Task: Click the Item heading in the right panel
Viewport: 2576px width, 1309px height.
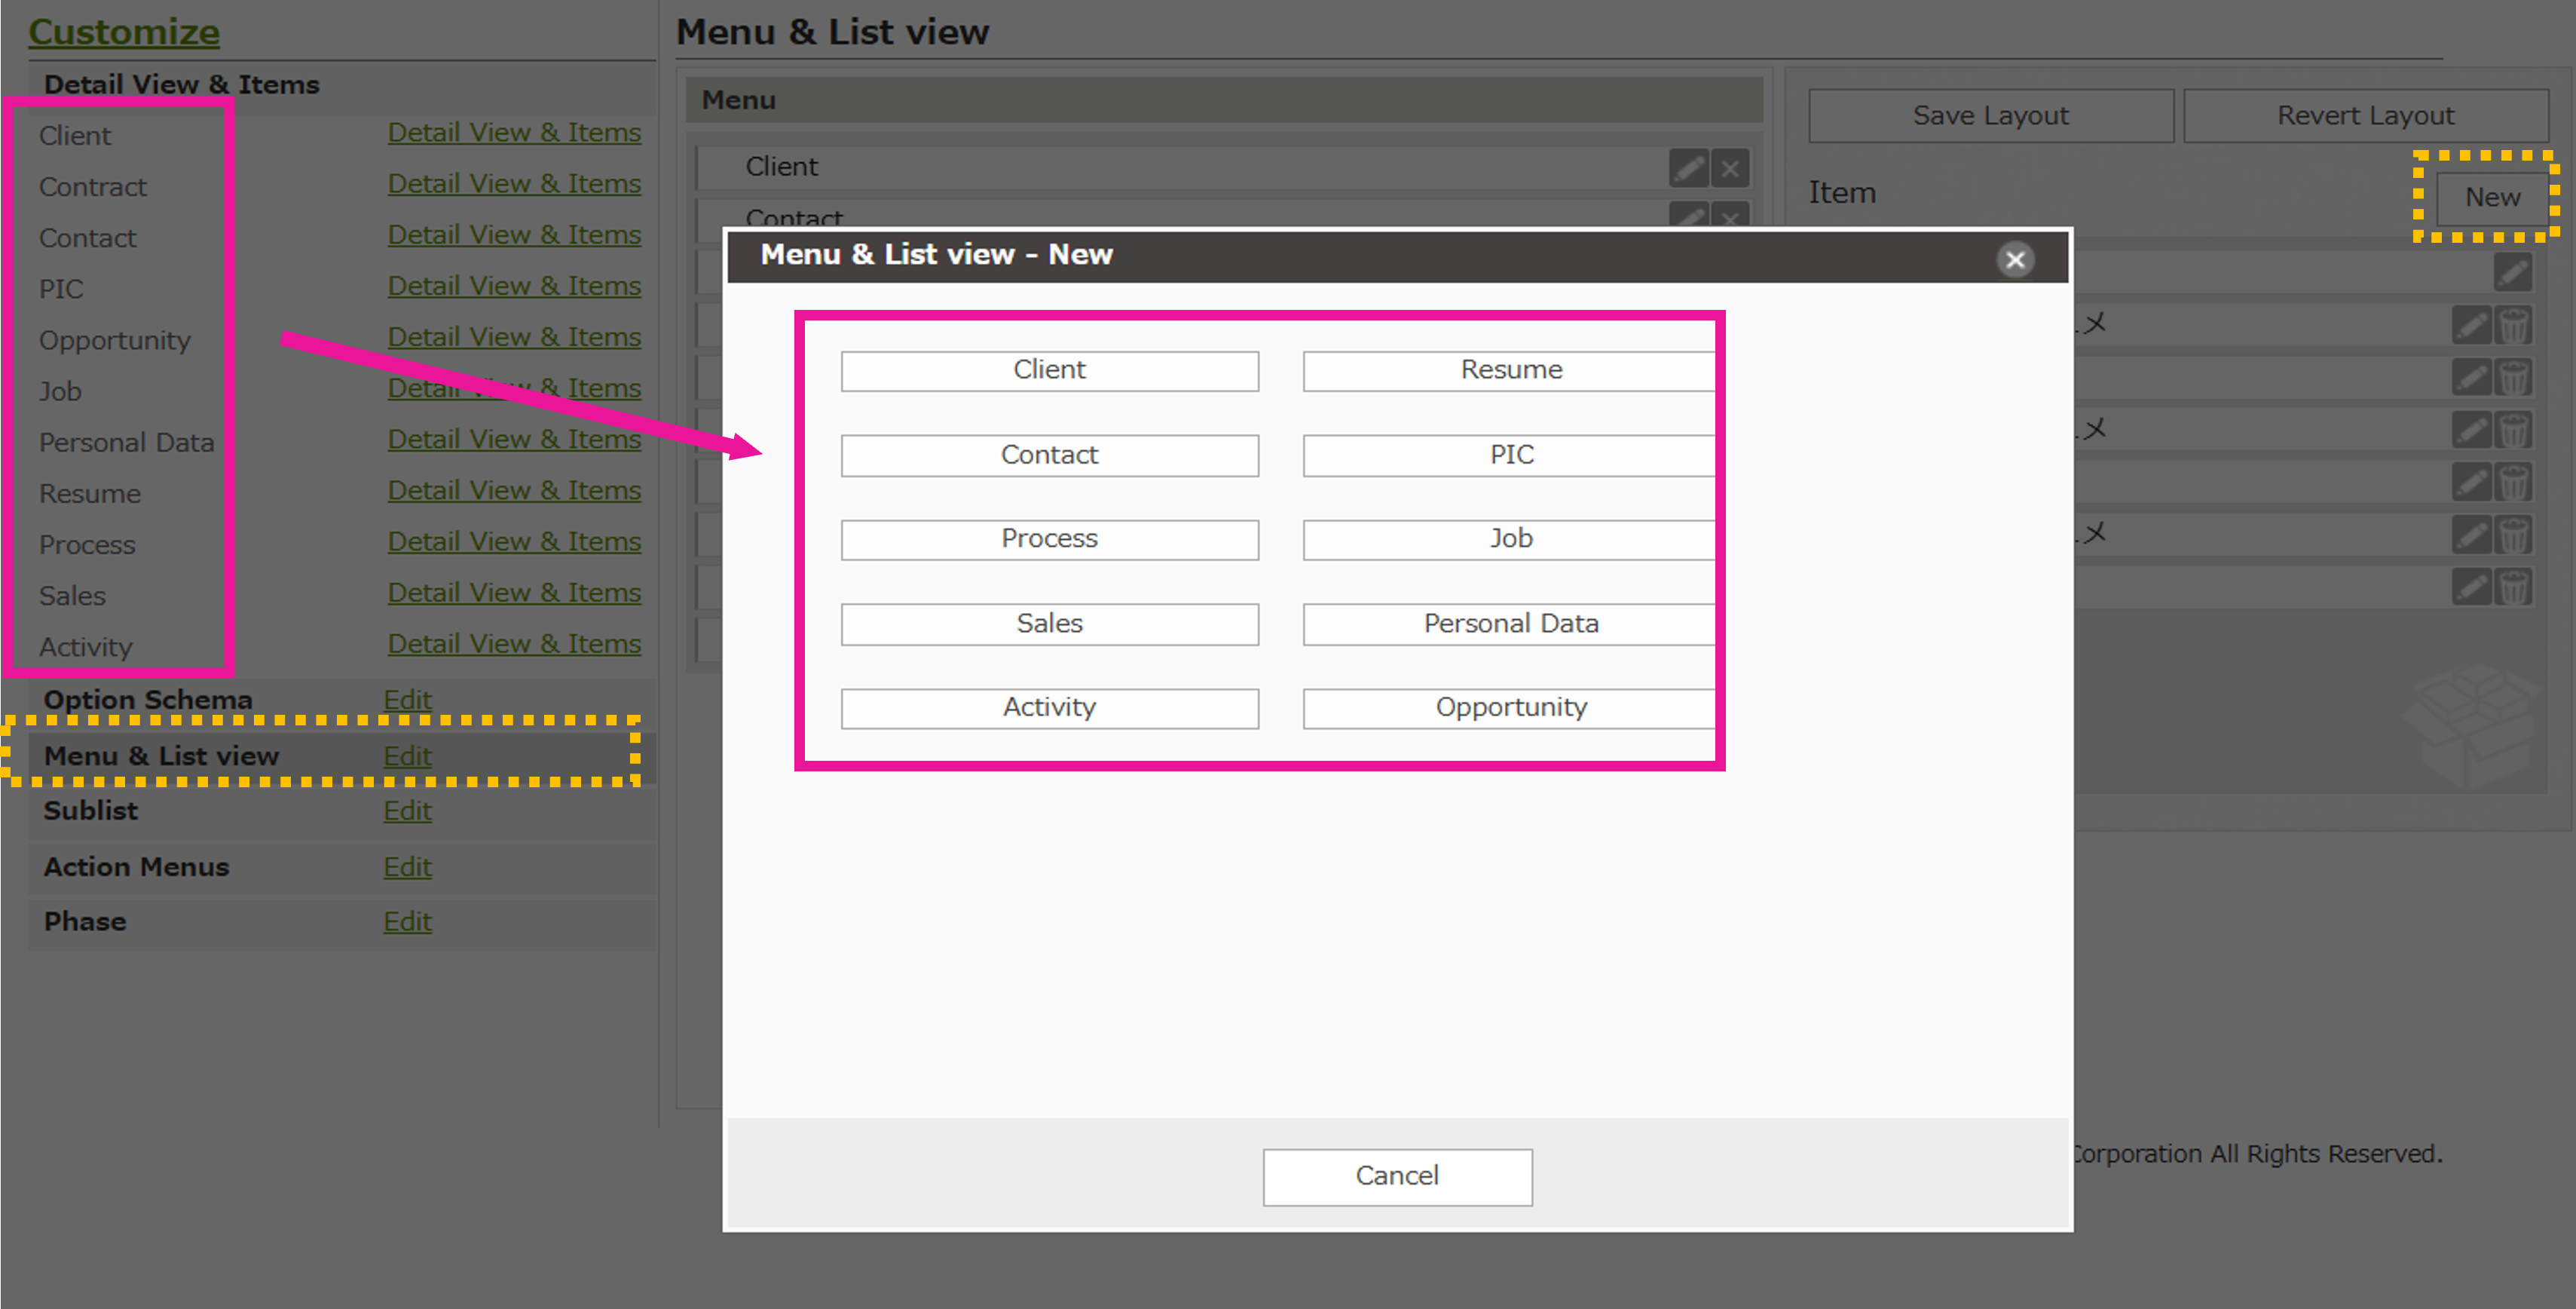Action: [1842, 193]
